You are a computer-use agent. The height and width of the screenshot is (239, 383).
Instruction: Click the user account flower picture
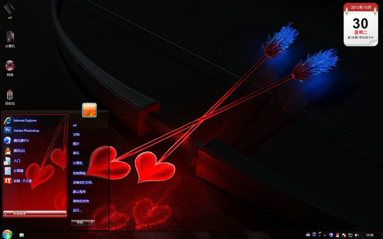click(89, 110)
